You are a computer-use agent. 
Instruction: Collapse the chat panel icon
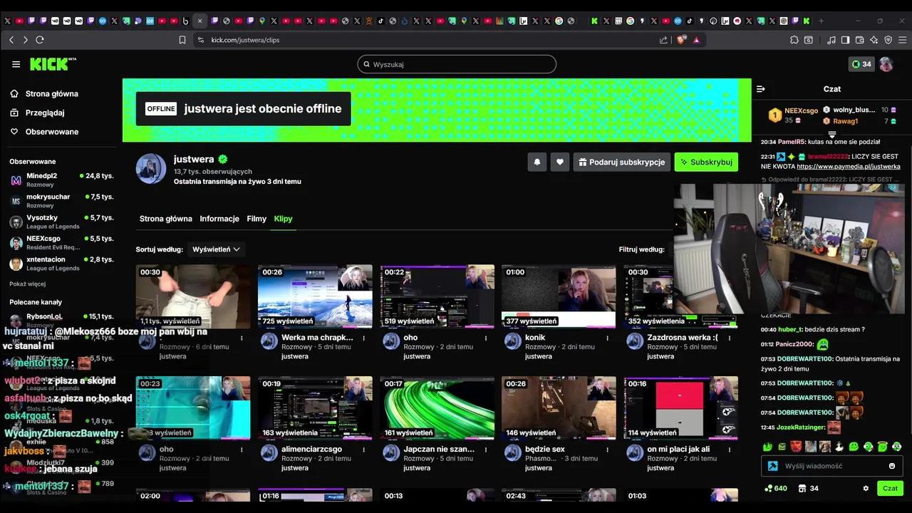click(x=760, y=89)
